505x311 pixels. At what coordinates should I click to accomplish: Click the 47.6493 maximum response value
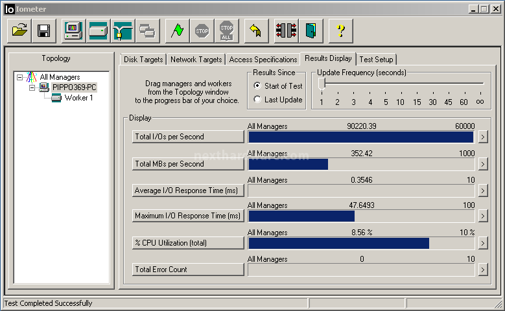(x=361, y=205)
